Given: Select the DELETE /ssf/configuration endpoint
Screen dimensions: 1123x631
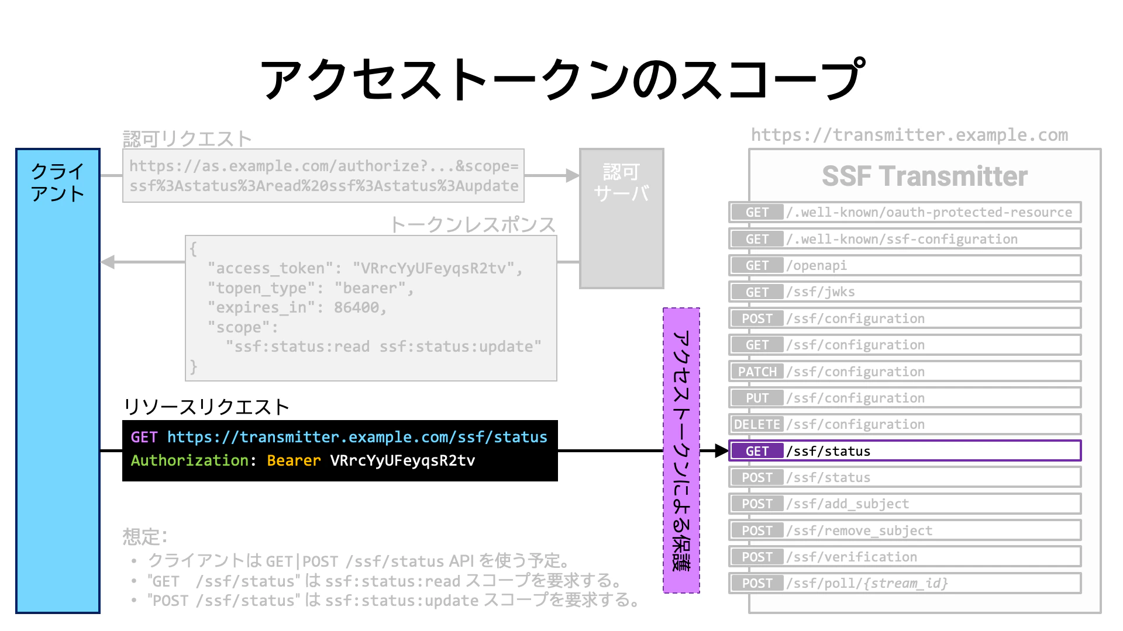Looking at the screenshot, I should pyautogui.click(x=904, y=424).
